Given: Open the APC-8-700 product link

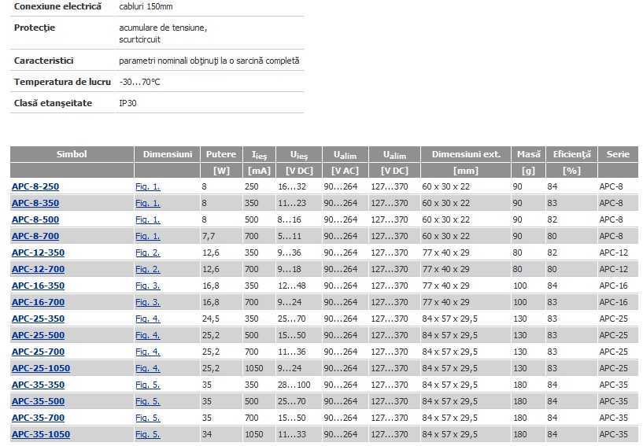Looking at the screenshot, I should tap(35, 236).
